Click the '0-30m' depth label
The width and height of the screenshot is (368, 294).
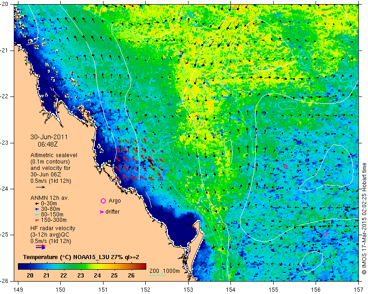pyautogui.click(x=49, y=204)
